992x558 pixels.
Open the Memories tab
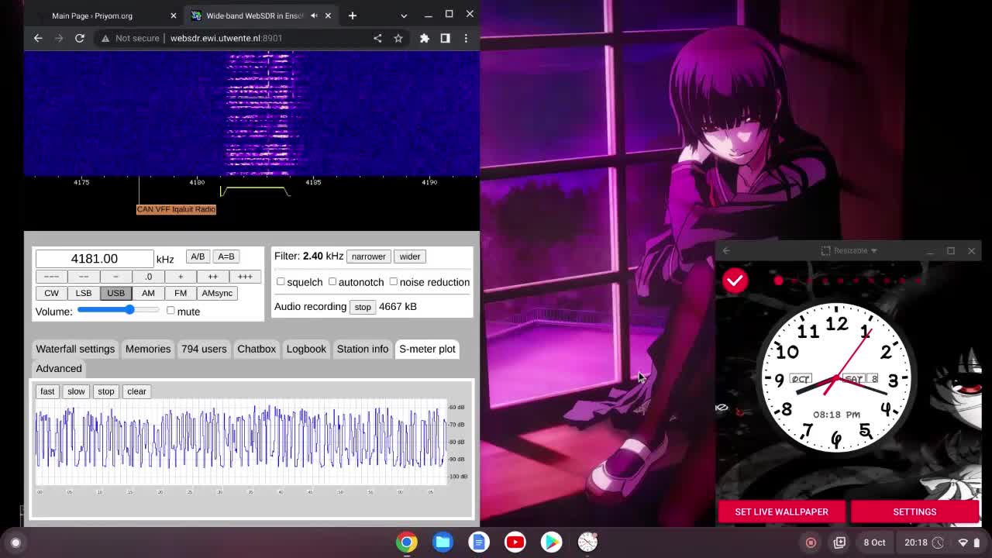[x=148, y=349]
